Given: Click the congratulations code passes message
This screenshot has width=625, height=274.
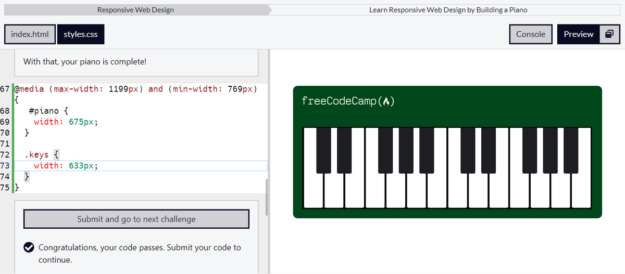Looking at the screenshot, I should tap(140, 253).
